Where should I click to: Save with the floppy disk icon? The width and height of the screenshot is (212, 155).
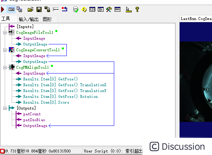[39, 9]
